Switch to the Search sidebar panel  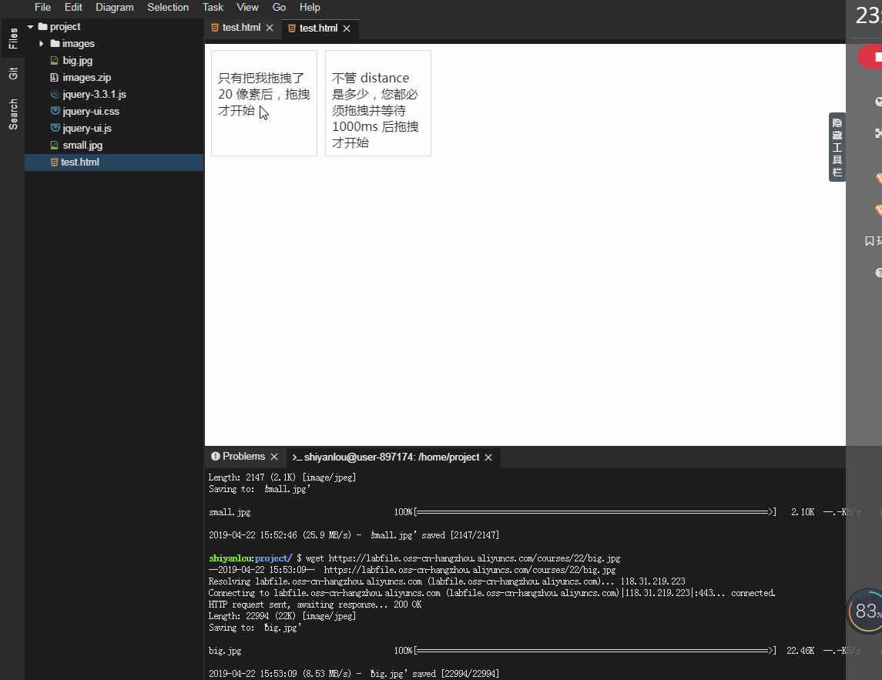coord(13,114)
